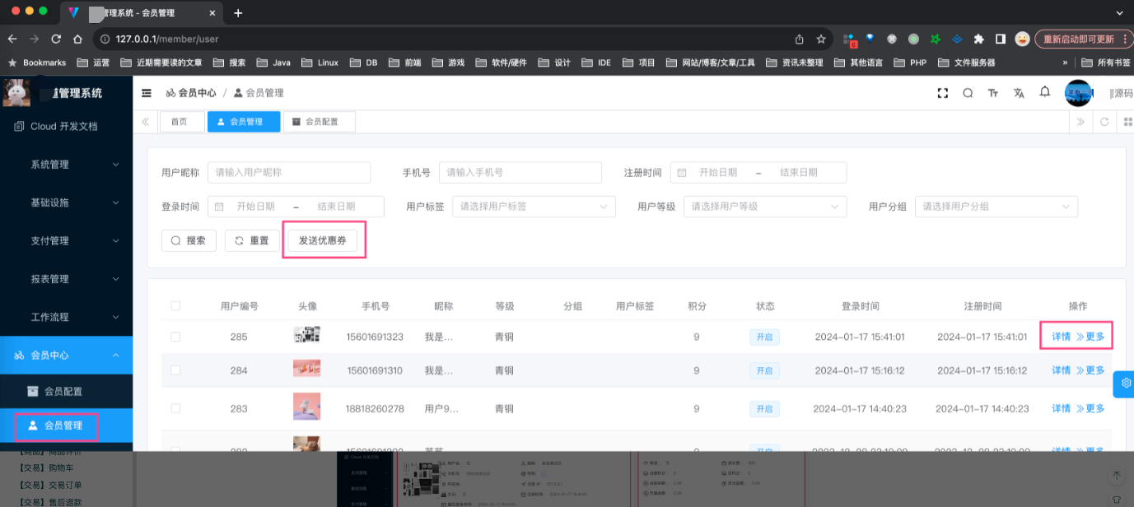This screenshot has height=507, width=1134.
Task: Click the 发送优惠券 button
Action: (322, 240)
